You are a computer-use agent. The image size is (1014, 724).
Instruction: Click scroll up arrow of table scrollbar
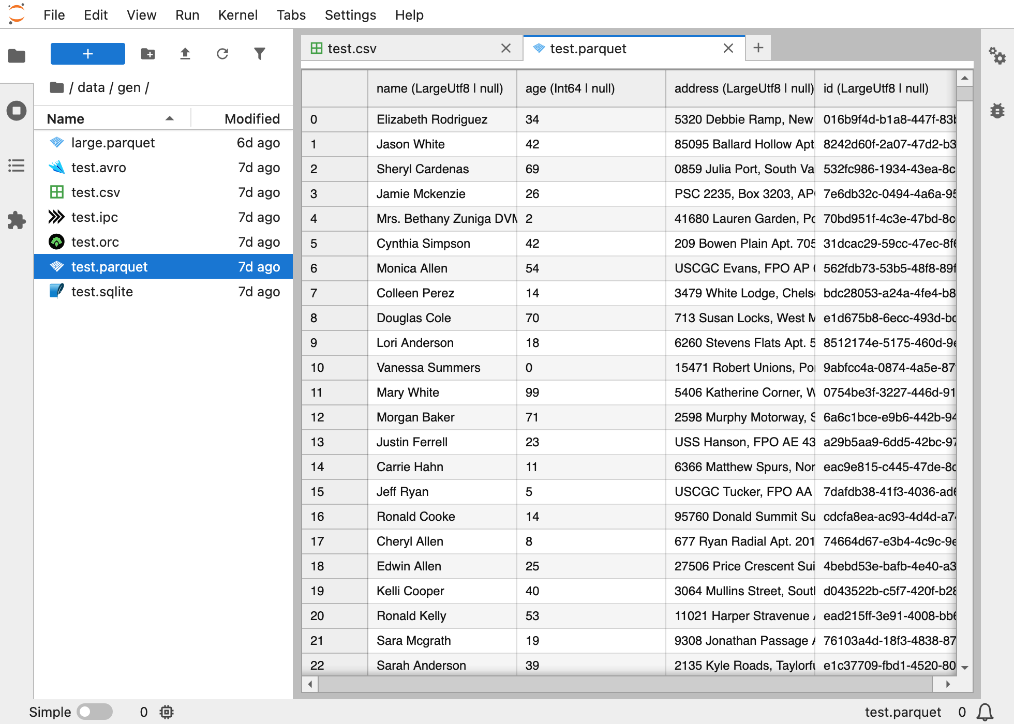pyautogui.click(x=965, y=78)
